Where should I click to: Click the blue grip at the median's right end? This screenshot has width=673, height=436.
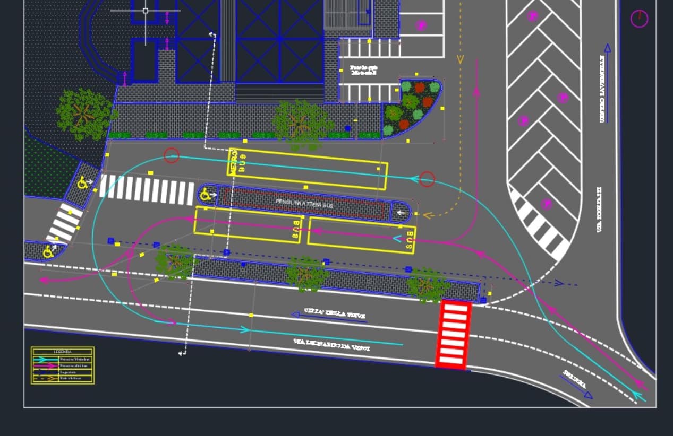click(x=483, y=300)
